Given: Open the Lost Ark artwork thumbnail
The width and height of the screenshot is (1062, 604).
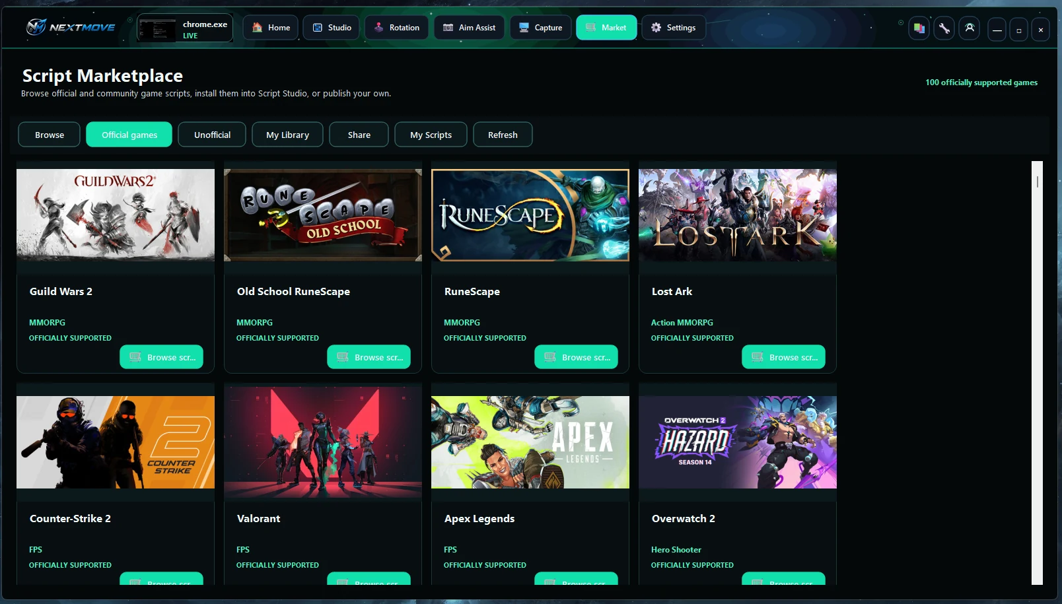Looking at the screenshot, I should (x=738, y=215).
